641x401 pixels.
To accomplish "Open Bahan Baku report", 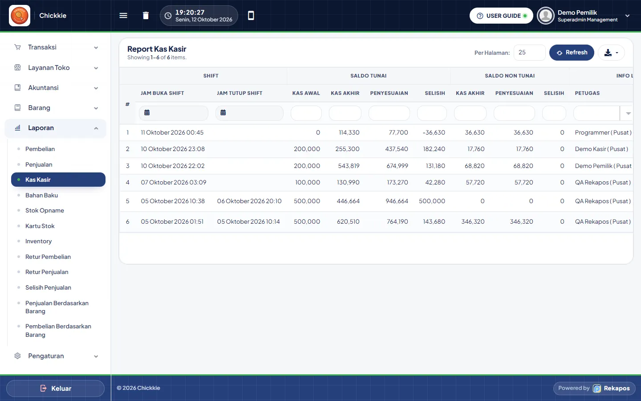I will click(41, 195).
